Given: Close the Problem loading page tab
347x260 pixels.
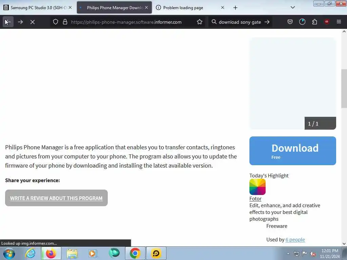Looking at the screenshot, I should (223, 7).
